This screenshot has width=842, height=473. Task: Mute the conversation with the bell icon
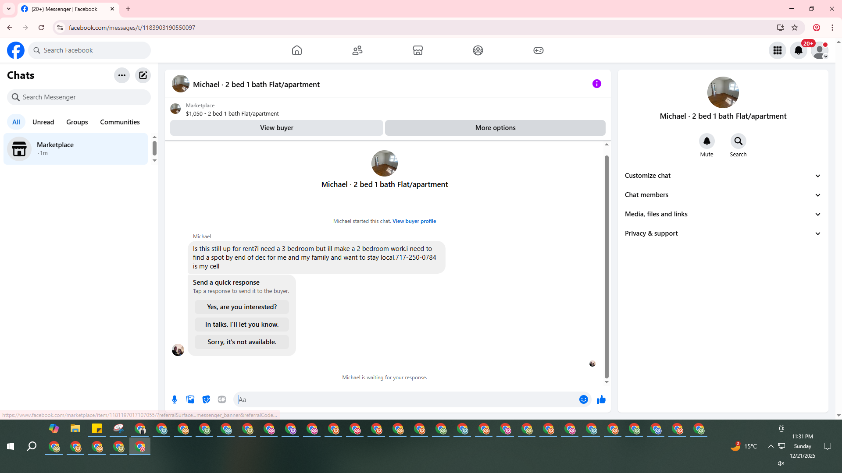707,141
